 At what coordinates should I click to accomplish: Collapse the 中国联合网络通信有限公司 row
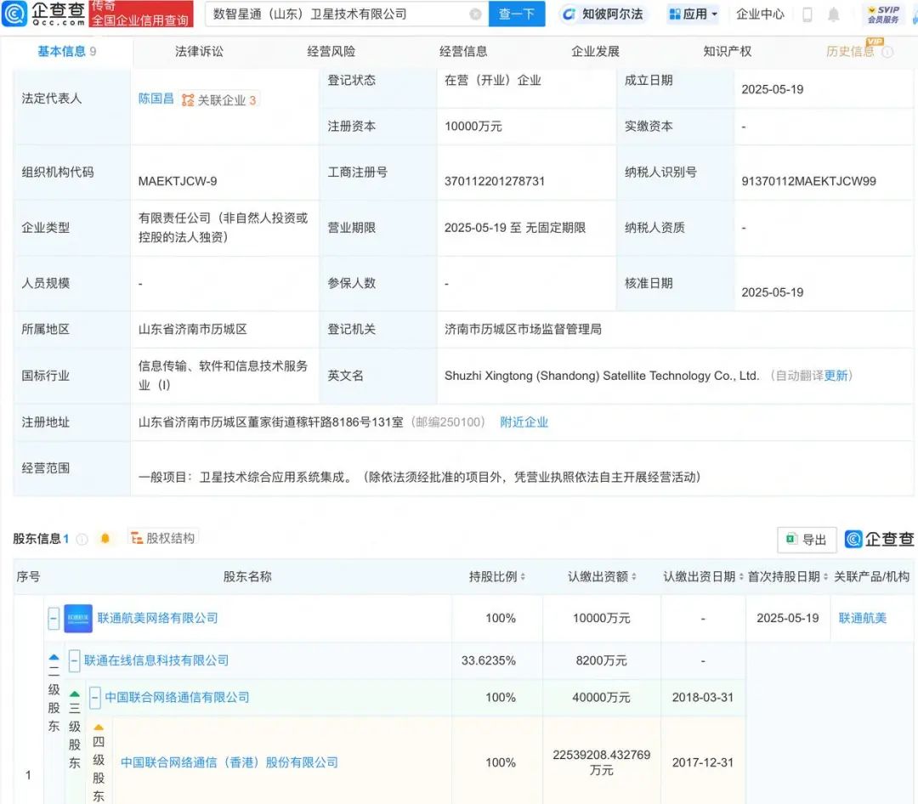pos(95,698)
